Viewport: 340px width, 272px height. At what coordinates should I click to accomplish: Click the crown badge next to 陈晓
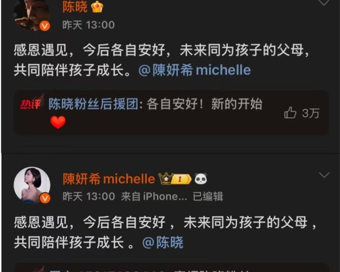(x=97, y=7)
